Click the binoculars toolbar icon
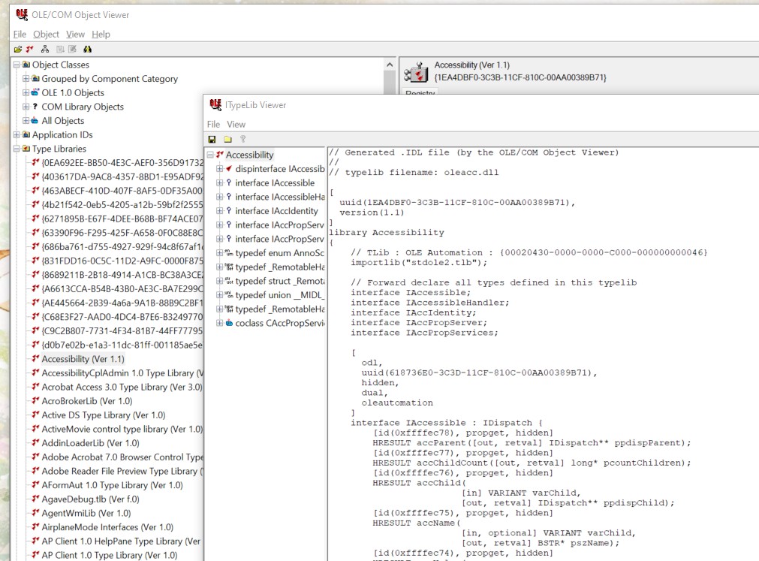This screenshot has height=561, width=759. (87, 49)
